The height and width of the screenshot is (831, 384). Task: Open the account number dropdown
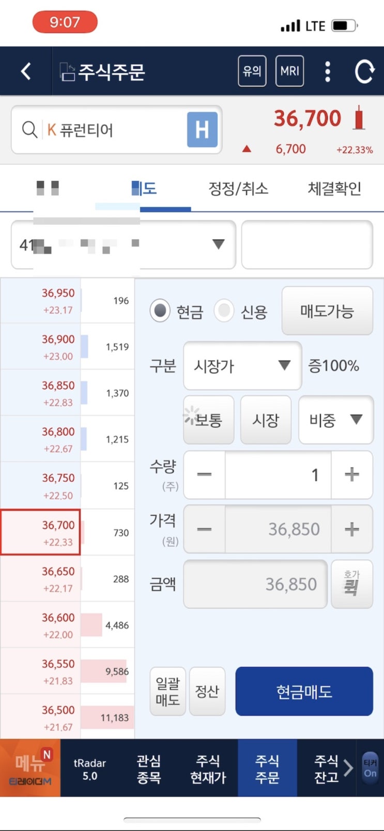pyautogui.click(x=124, y=244)
